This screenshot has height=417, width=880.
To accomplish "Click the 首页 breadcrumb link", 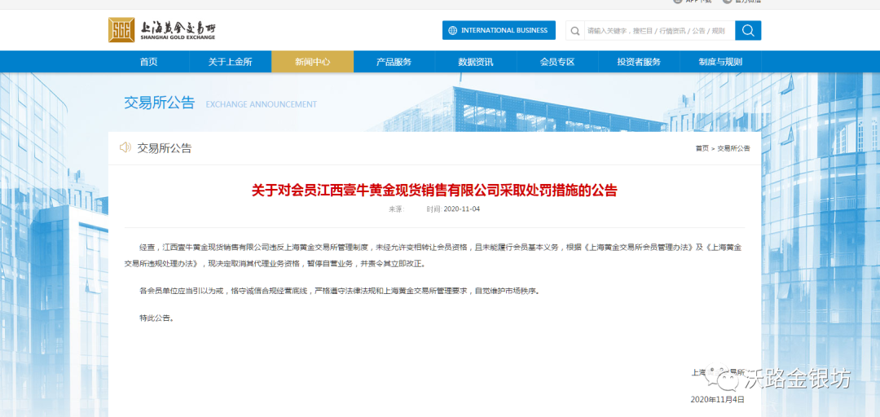I will coord(702,149).
